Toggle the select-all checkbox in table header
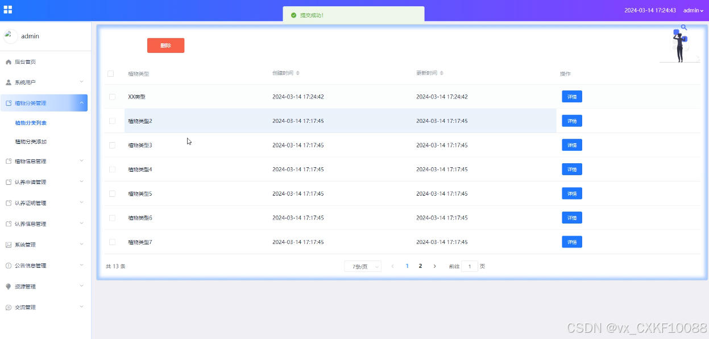Image resolution: width=709 pixels, height=339 pixels. pyautogui.click(x=110, y=73)
